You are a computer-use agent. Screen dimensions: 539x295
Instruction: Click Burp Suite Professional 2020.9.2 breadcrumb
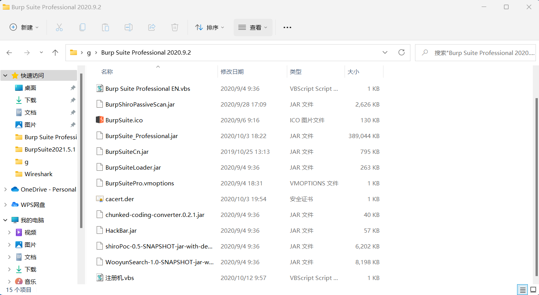pos(146,53)
